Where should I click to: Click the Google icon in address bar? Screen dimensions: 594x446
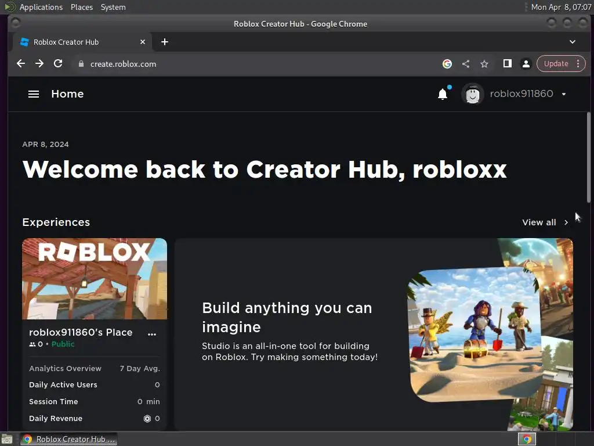[x=447, y=64]
